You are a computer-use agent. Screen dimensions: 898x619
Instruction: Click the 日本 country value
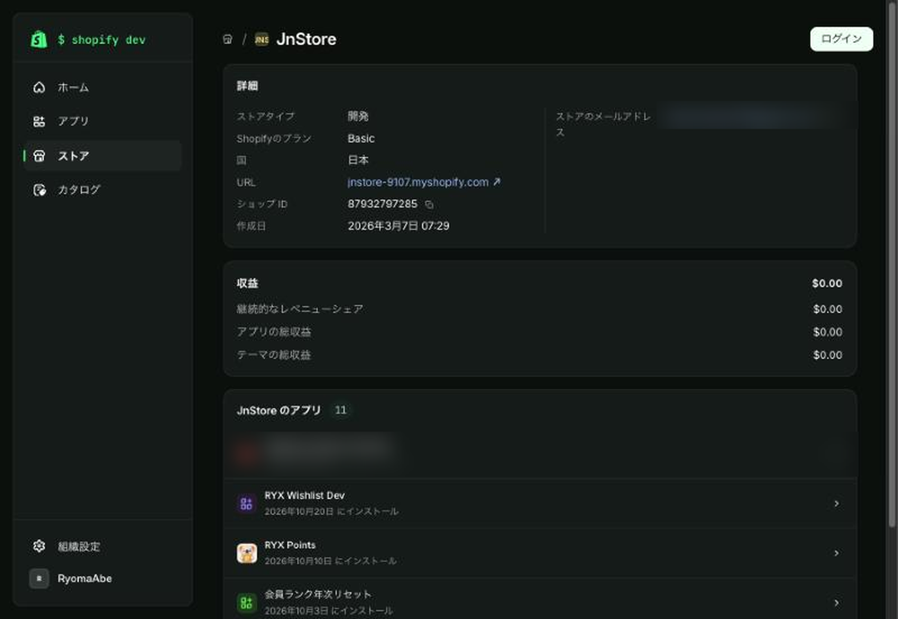pos(358,160)
